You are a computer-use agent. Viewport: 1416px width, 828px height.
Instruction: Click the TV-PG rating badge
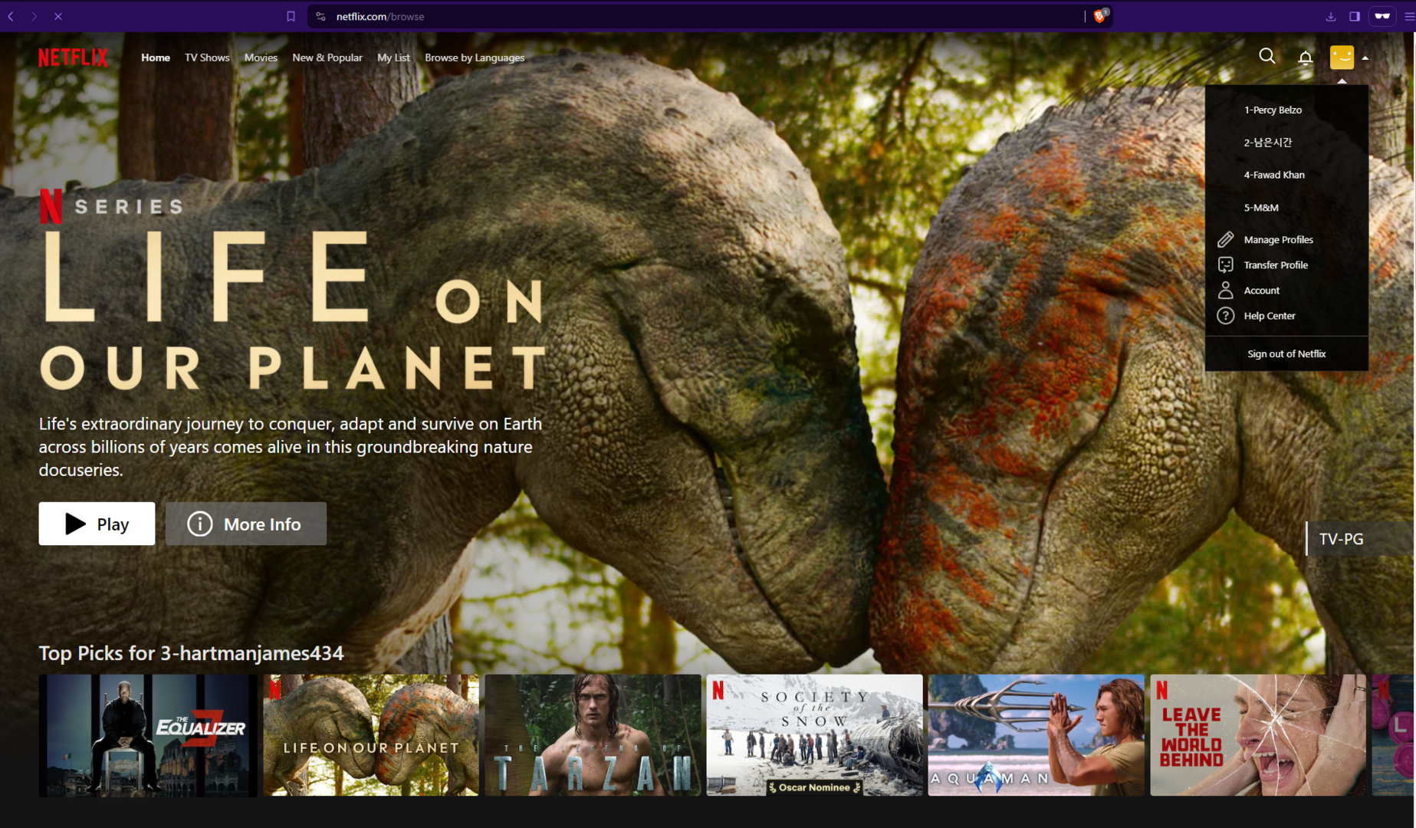[1359, 539]
